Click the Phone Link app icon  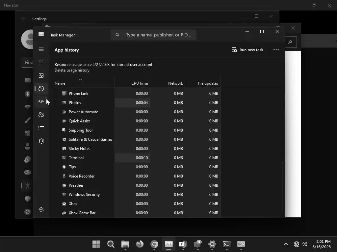[x=64, y=93]
